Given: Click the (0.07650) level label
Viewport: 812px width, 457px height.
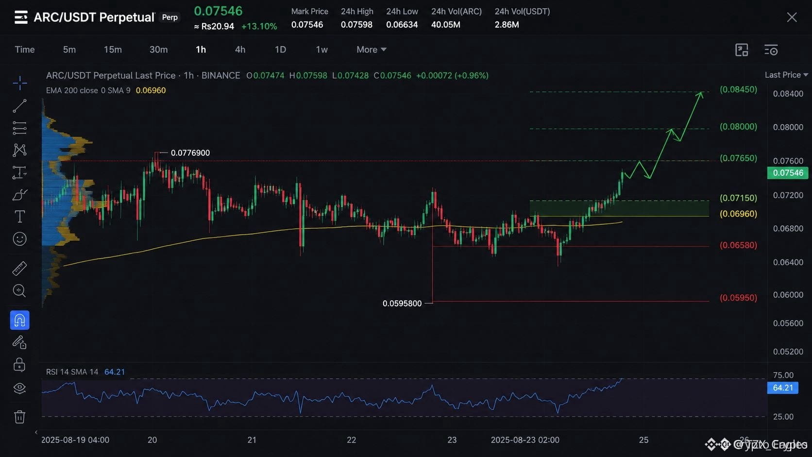Looking at the screenshot, I should (x=738, y=158).
